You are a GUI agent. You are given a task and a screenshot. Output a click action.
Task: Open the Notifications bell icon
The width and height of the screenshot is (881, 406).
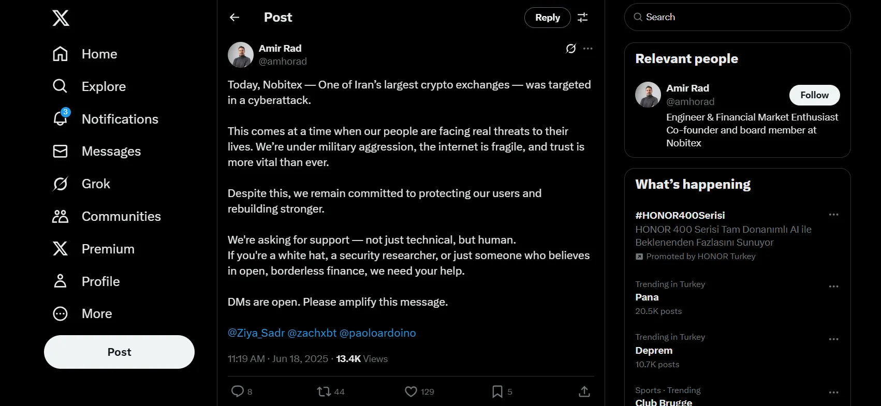coord(61,119)
